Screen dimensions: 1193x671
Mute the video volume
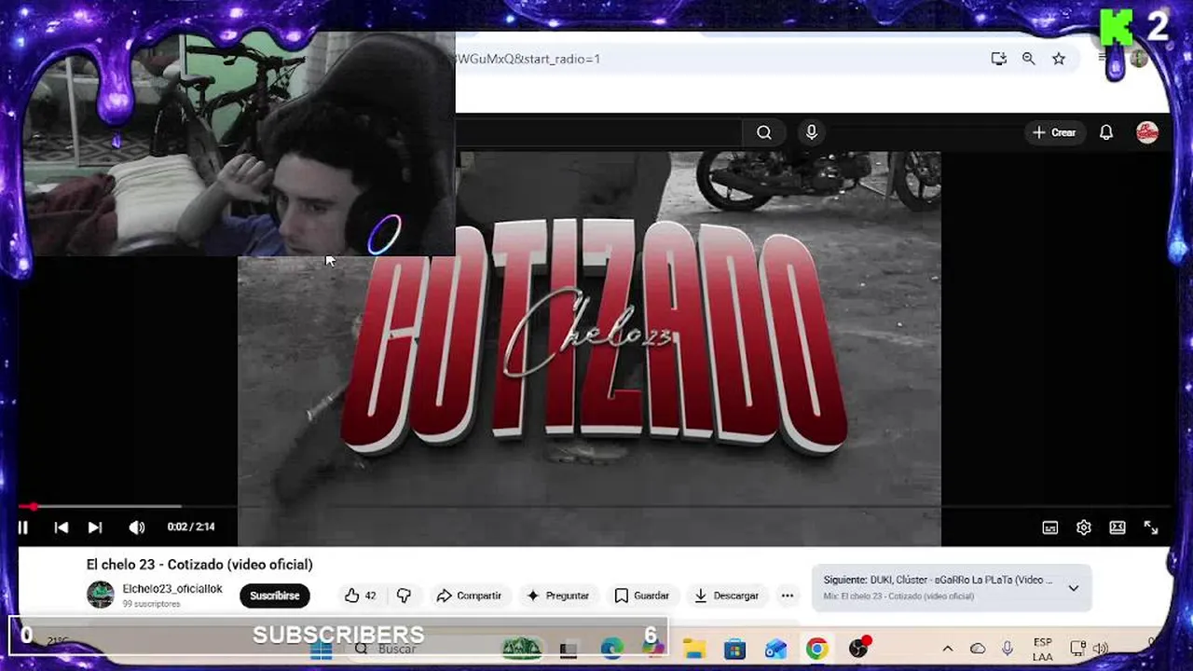(137, 527)
